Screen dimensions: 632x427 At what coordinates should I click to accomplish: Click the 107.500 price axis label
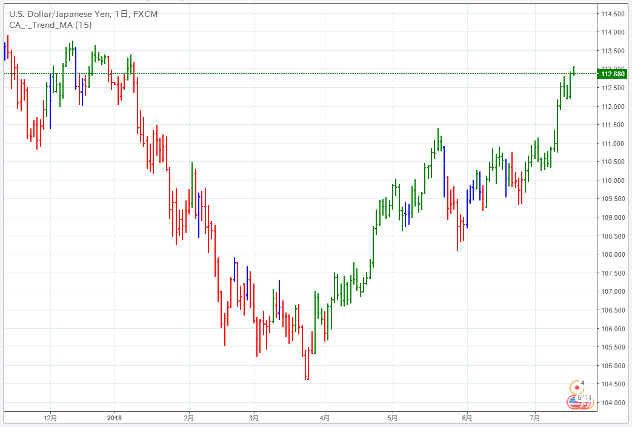[613, 273]
